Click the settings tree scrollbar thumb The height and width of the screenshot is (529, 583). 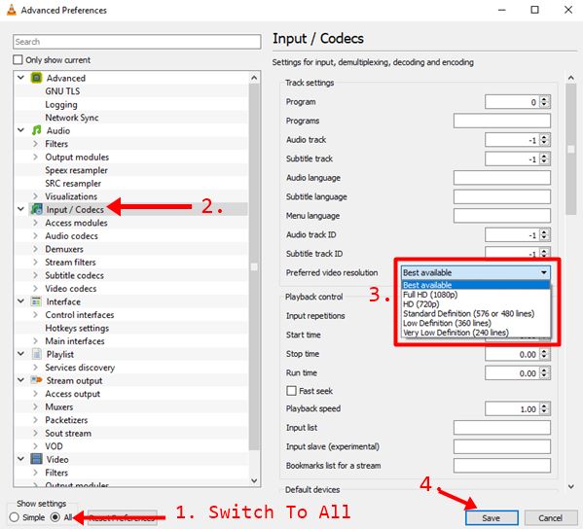[x=254, y=266]
